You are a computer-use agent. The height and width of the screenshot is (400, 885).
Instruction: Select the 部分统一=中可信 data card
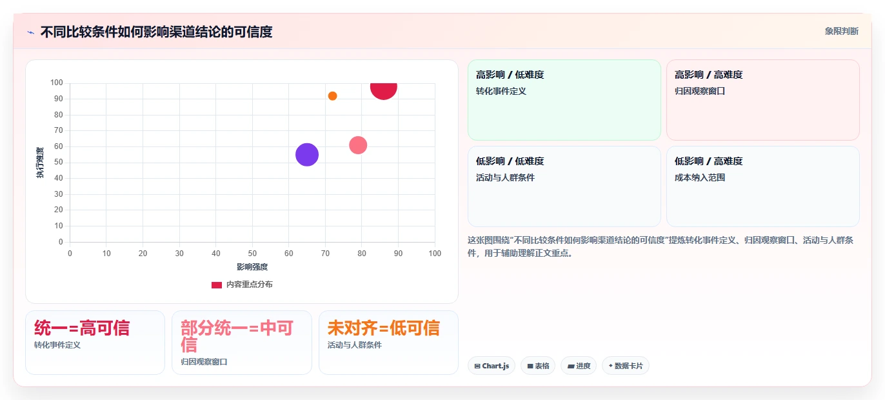coord(242,343)
